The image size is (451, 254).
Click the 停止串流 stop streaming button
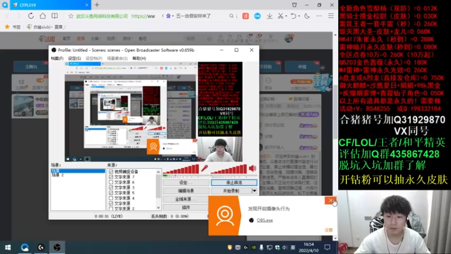(234, 182)
